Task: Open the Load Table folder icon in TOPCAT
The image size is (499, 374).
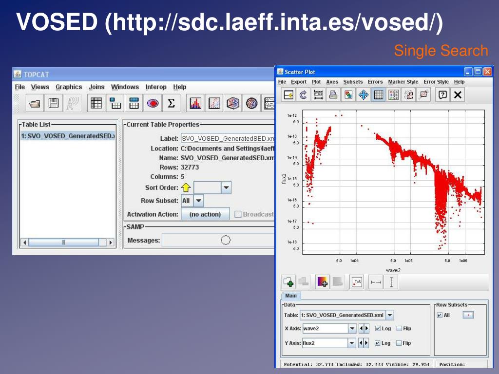Action: click(35, 103)
